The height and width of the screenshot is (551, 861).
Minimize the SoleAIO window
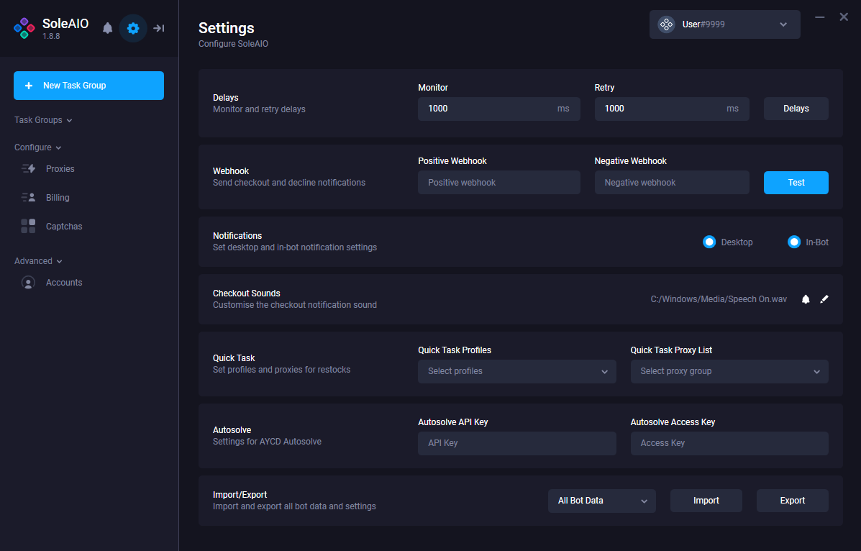tap(820, 17)
